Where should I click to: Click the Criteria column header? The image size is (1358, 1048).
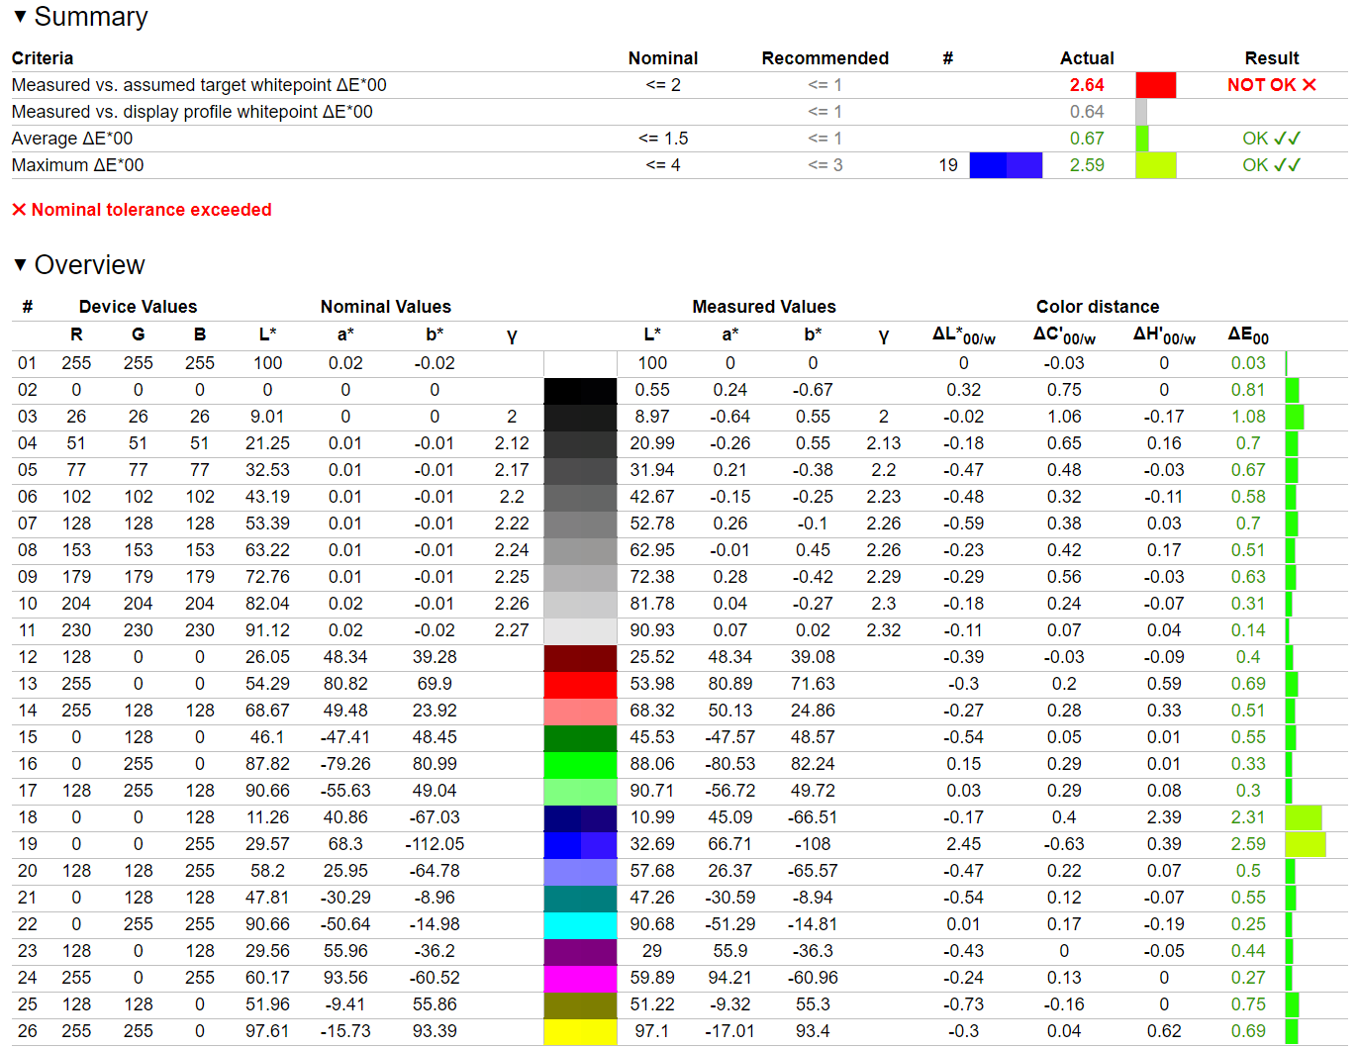(43, 58)
